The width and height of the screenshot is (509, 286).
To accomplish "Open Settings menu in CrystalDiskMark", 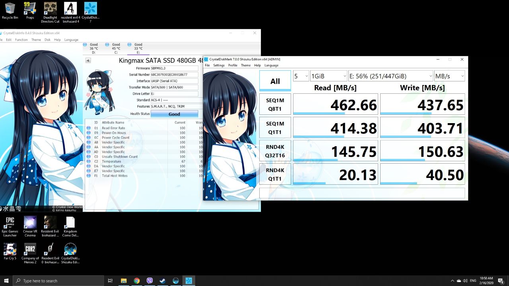I will 219,65.
